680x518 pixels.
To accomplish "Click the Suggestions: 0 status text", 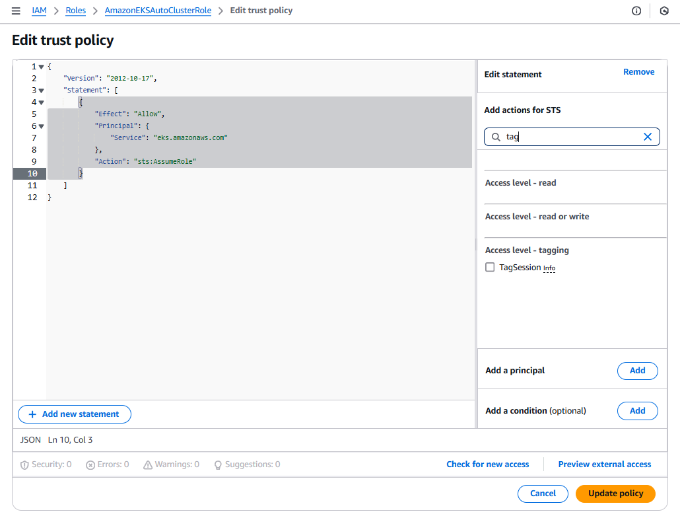I will (x=252, y=464).
